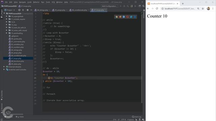Open in Chrome from editor browser icons
This screenshot has width=216, height=121.
[x=116, y=17]
